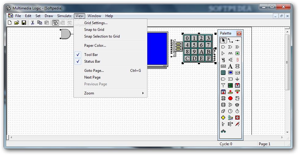Viewport: 299px width, 155px height.
Task: Open the File menu
Action: click(x=18, y=16)
